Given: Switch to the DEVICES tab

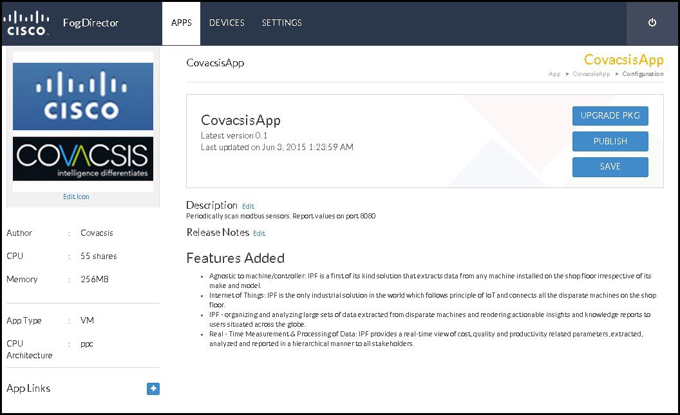Looking at the screenshot, I should [x=227, y=23].
